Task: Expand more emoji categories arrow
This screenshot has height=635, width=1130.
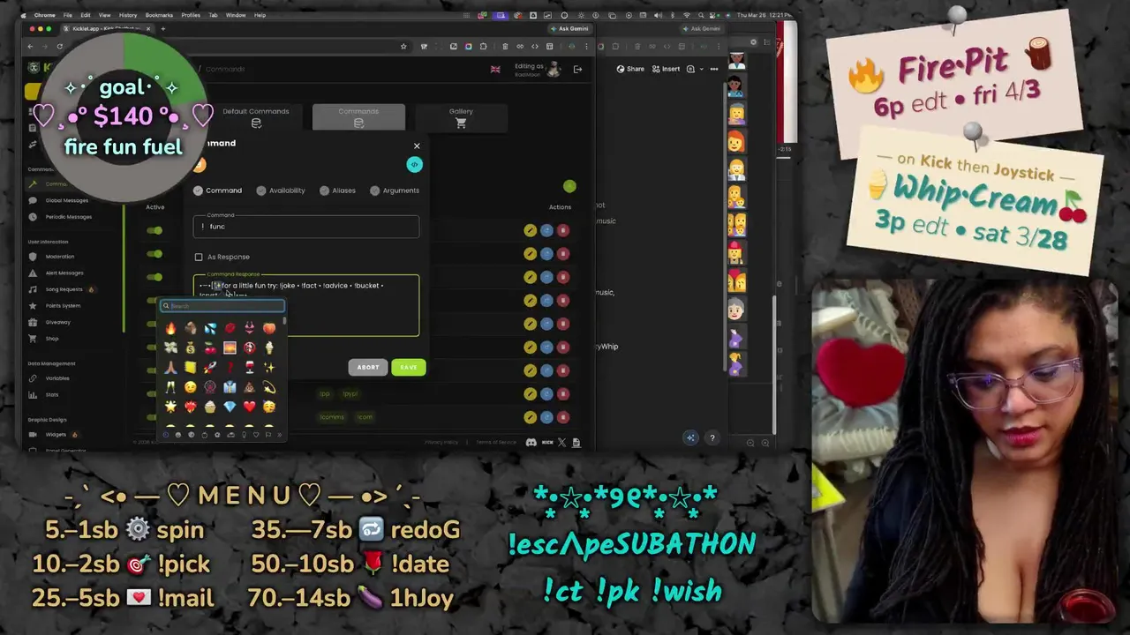Action: coord(280,435)
